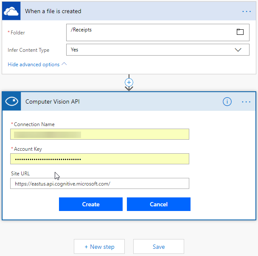
Task: Click the plus icon to insert a step
Action: [x=129, y=82]
